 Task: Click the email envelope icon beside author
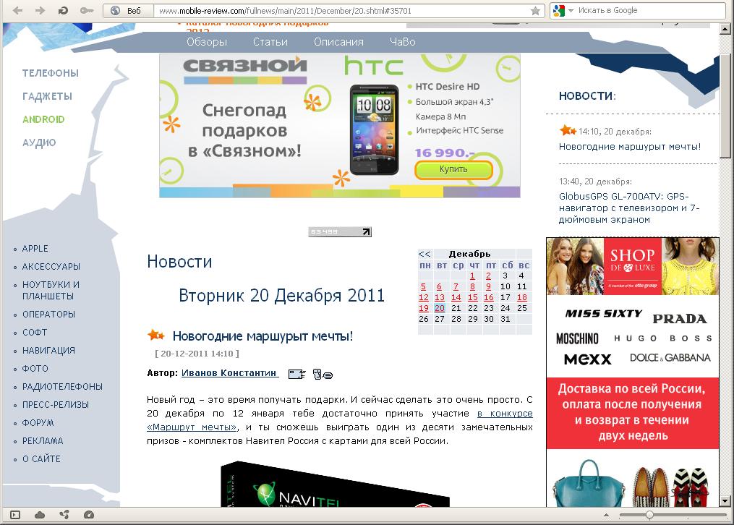pos(296,374)
